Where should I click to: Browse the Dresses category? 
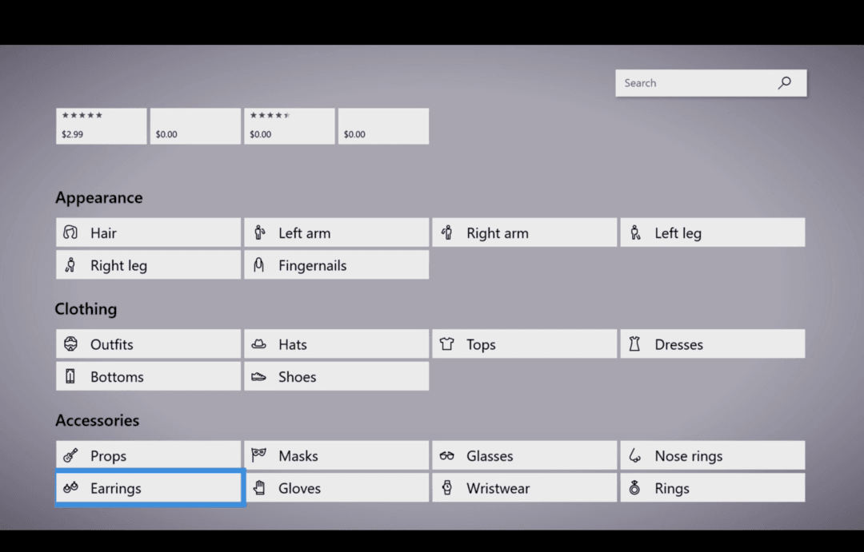click(x=712, y=344)
